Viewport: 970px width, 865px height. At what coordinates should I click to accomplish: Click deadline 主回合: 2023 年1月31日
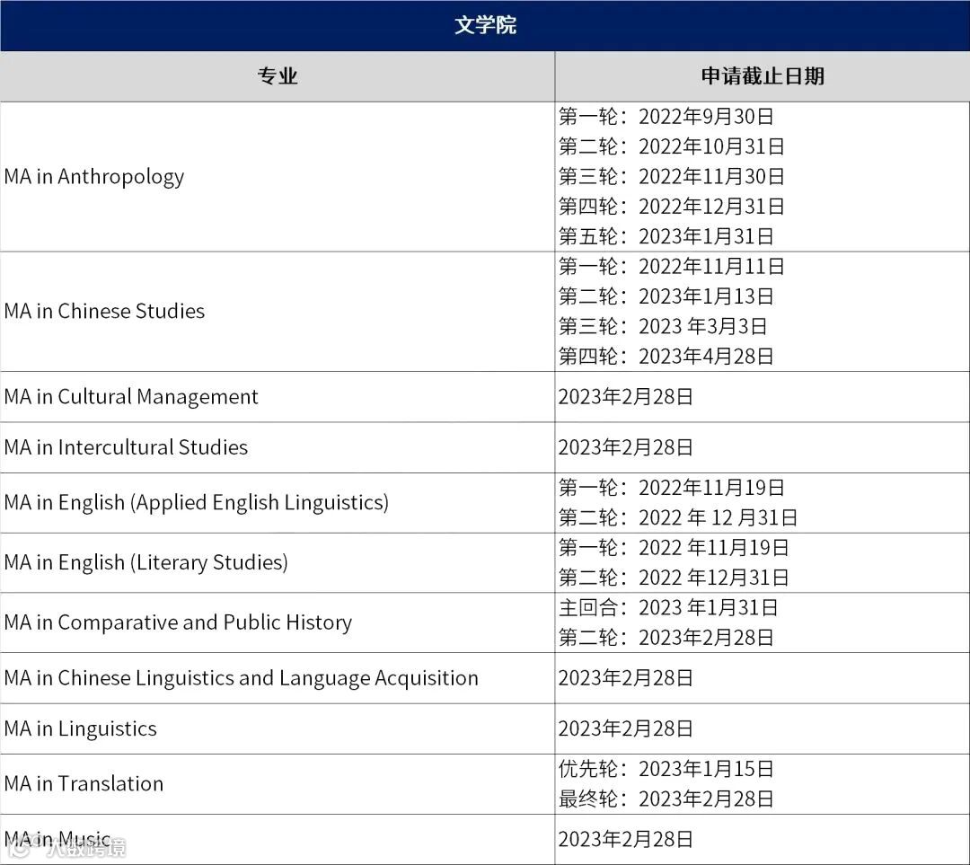click(668, 607)
